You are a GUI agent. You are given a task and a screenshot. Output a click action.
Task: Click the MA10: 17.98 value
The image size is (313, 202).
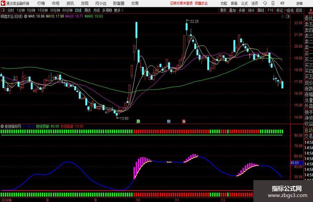tap(55, 16)
